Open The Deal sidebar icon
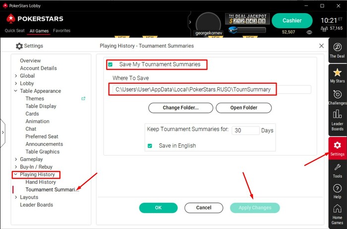 click(x=337, y=51)
